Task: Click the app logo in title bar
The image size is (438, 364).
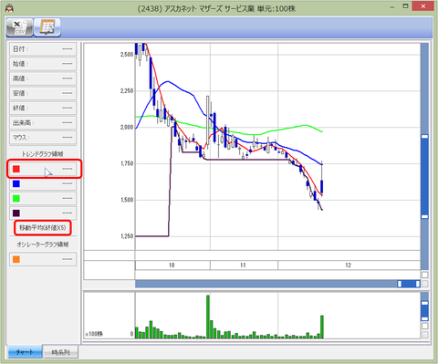Action: [x=9, y=8]
